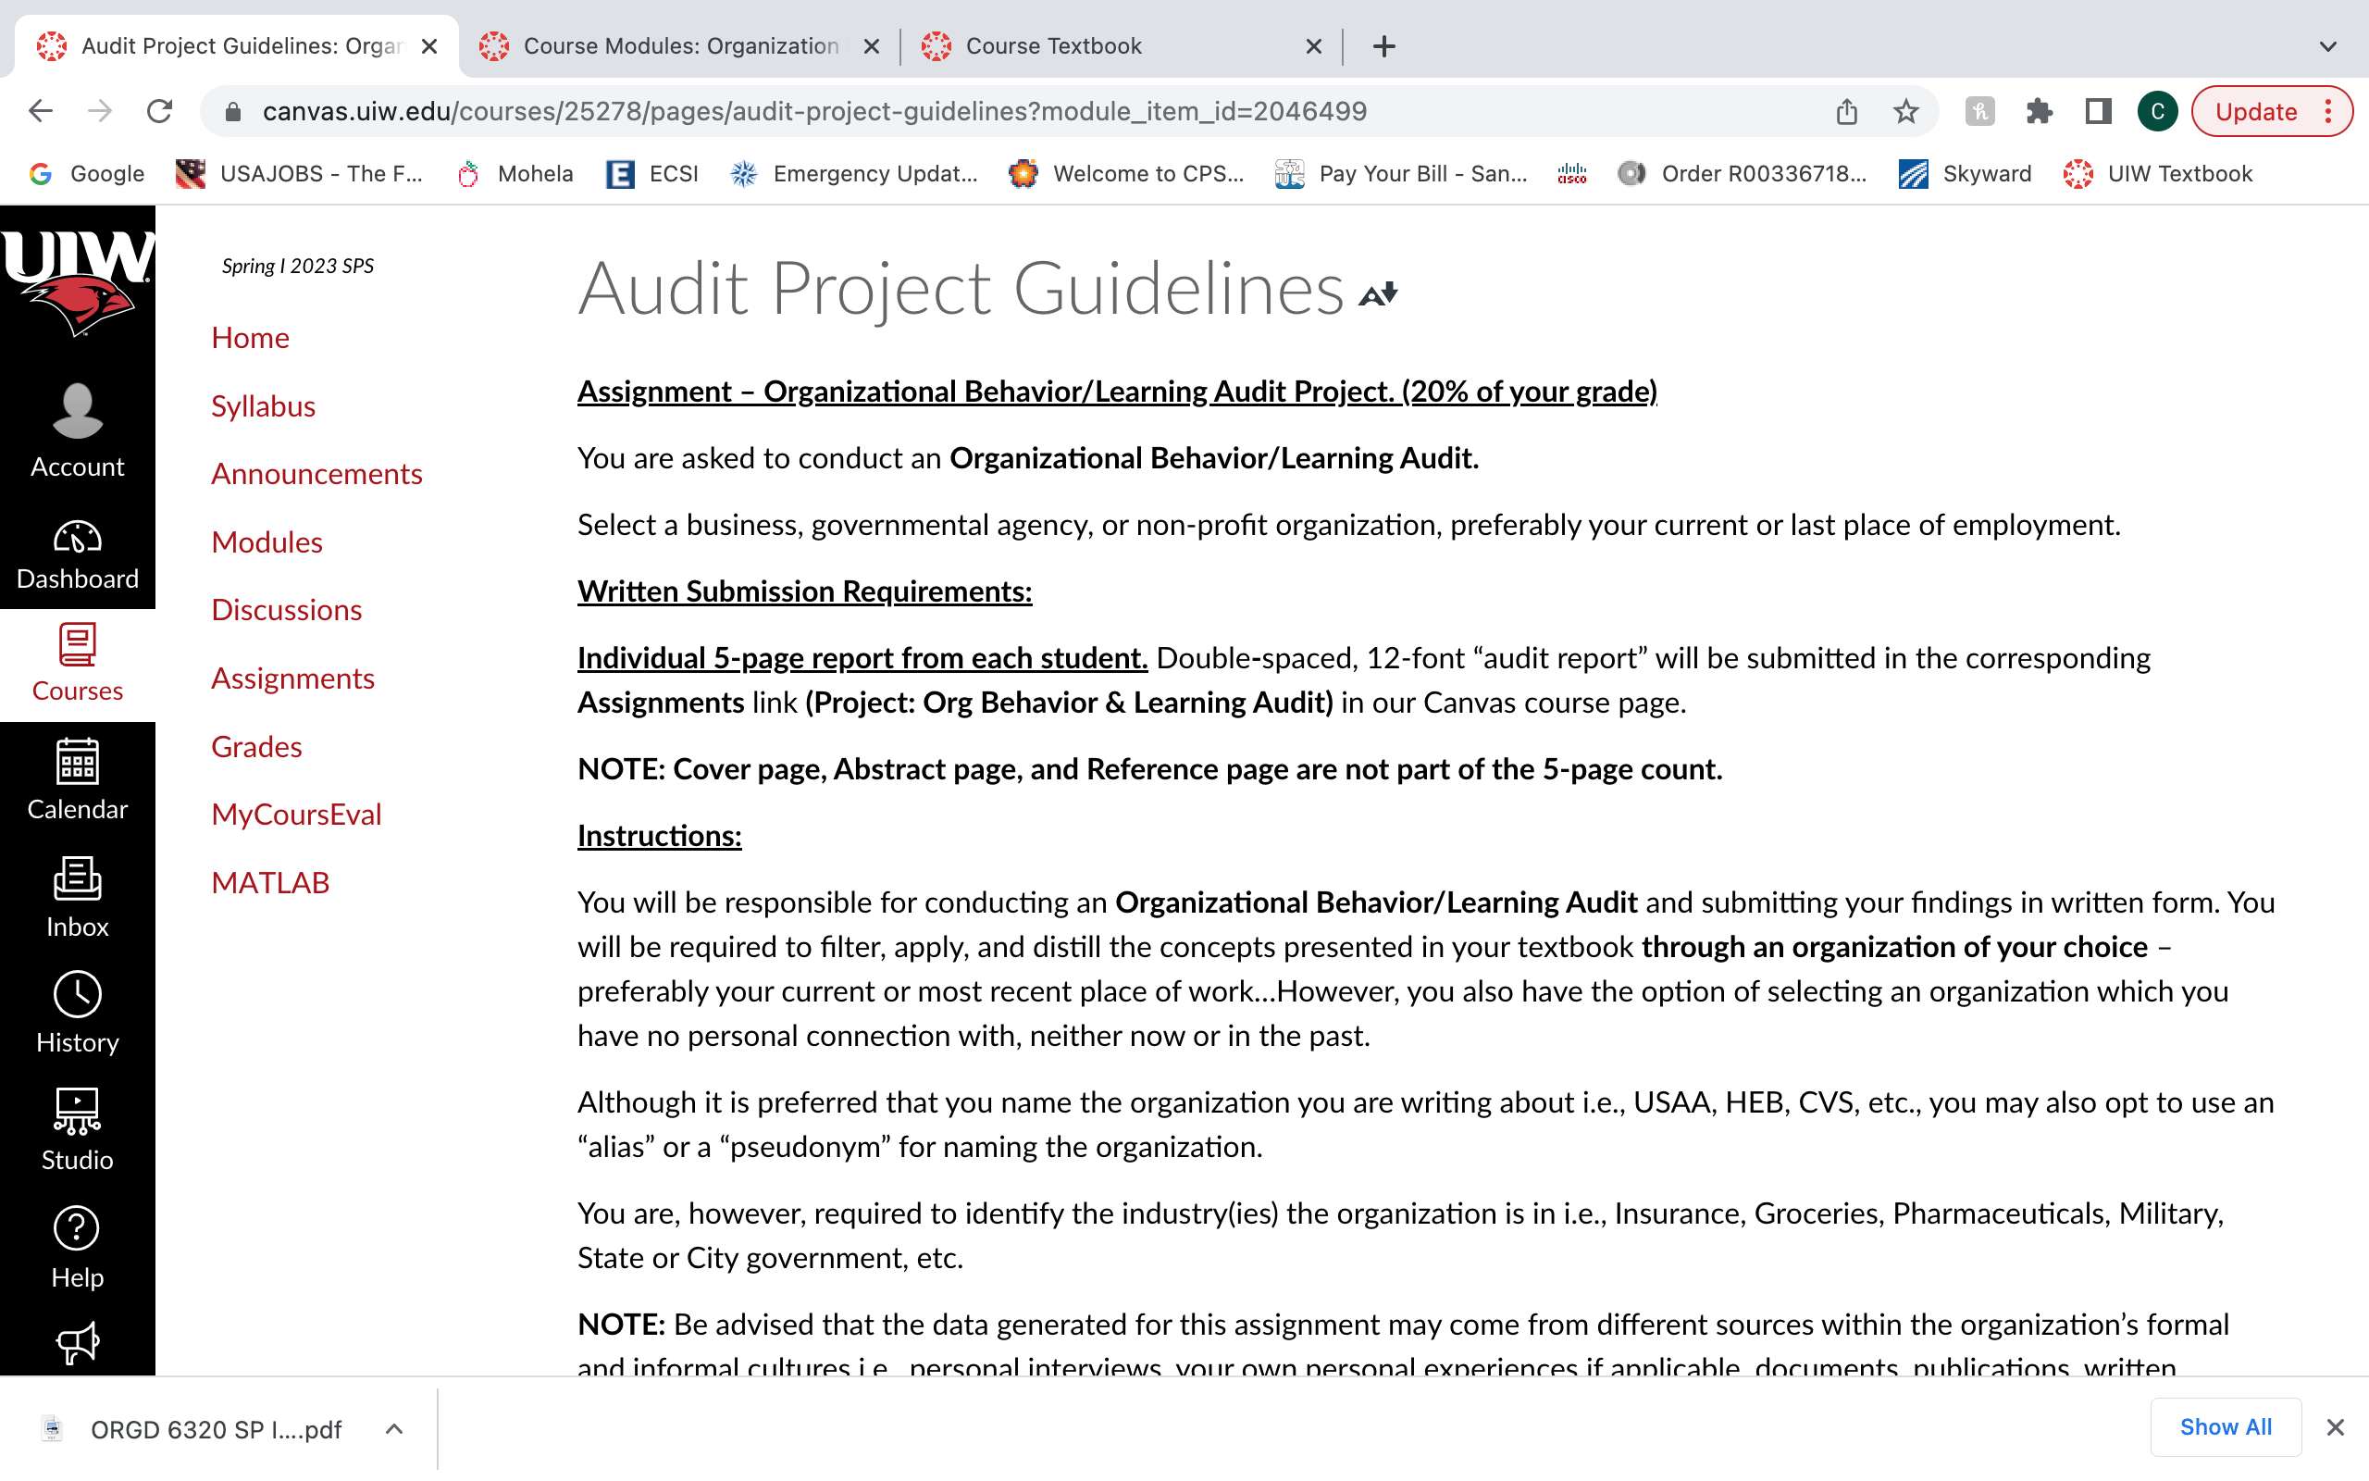Open the Syllabus link

pyautogui.click(x=264, y=406)
